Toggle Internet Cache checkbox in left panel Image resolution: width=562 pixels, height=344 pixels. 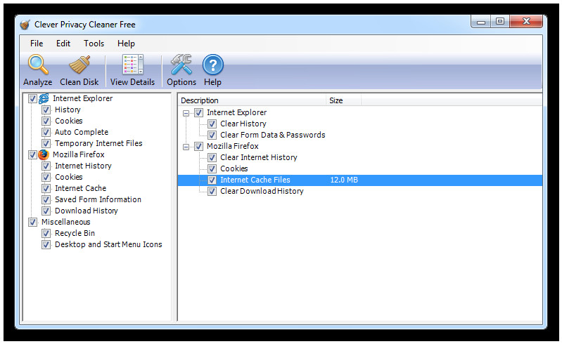[x=46, y=188]
